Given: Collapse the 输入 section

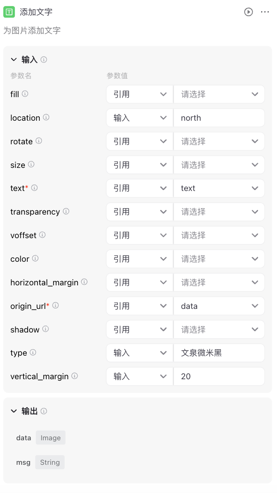Looking at the screenshot, I should (x=14, y=59).
